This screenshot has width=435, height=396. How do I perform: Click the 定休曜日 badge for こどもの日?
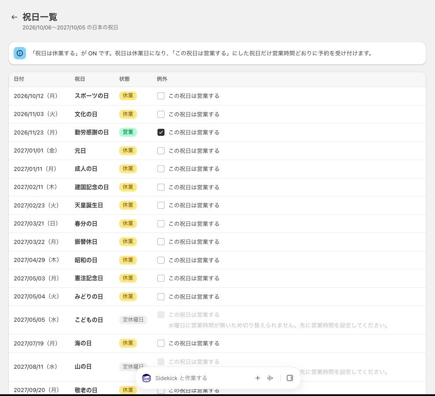[133, 320]
